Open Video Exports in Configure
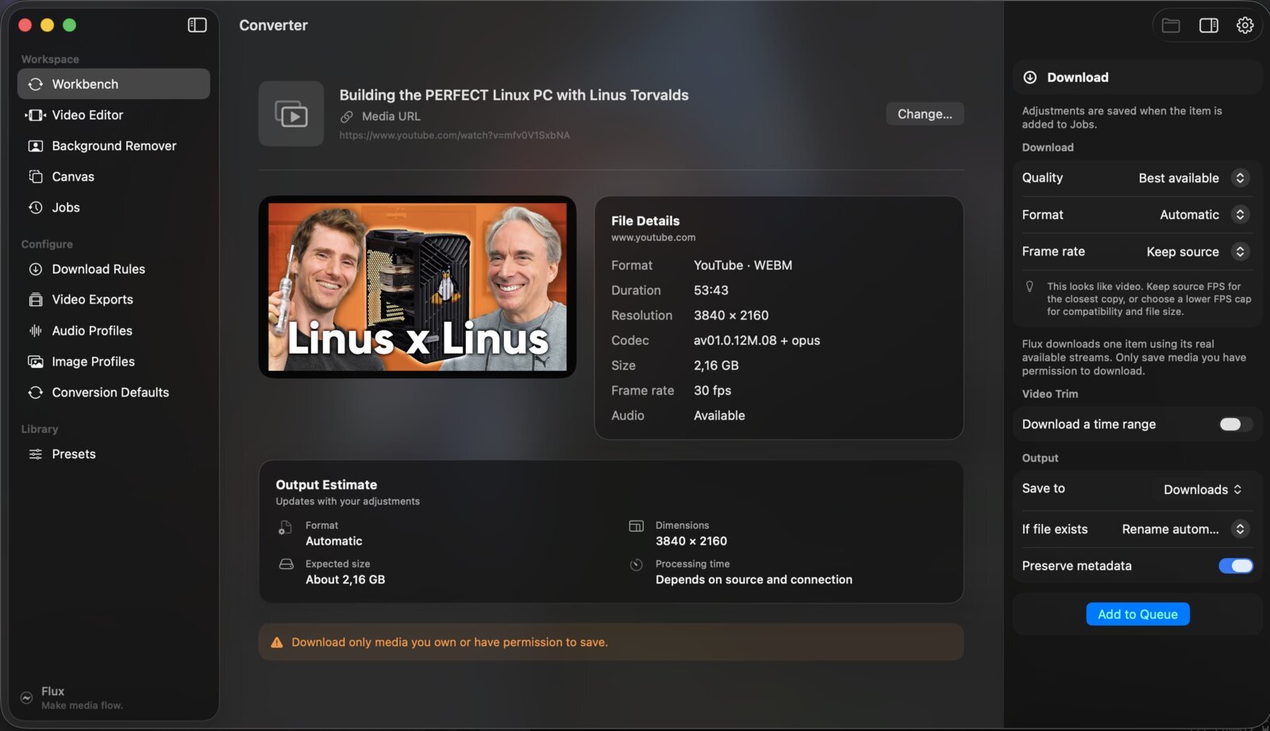 point(114,300)
